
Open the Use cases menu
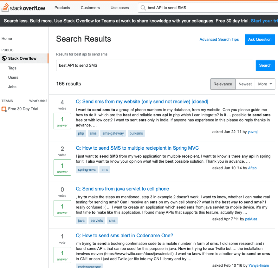point(119,8)
